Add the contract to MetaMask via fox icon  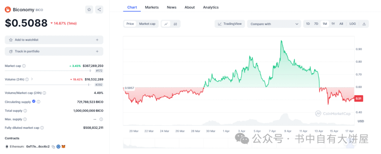[x=64, y=147]
